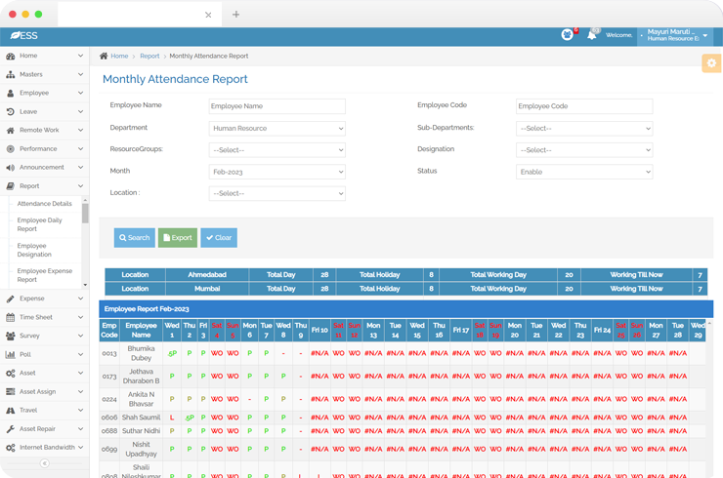This screenshot has width=723, height=478.
Task: Click the Poll bar chart icon
Action: click(x=10, y=354)
